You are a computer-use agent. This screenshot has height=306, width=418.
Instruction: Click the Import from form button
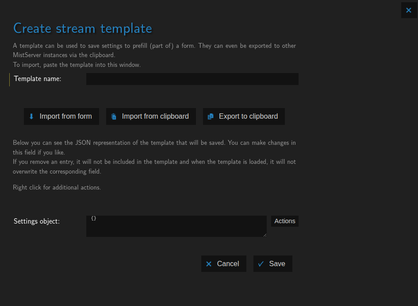61,116
